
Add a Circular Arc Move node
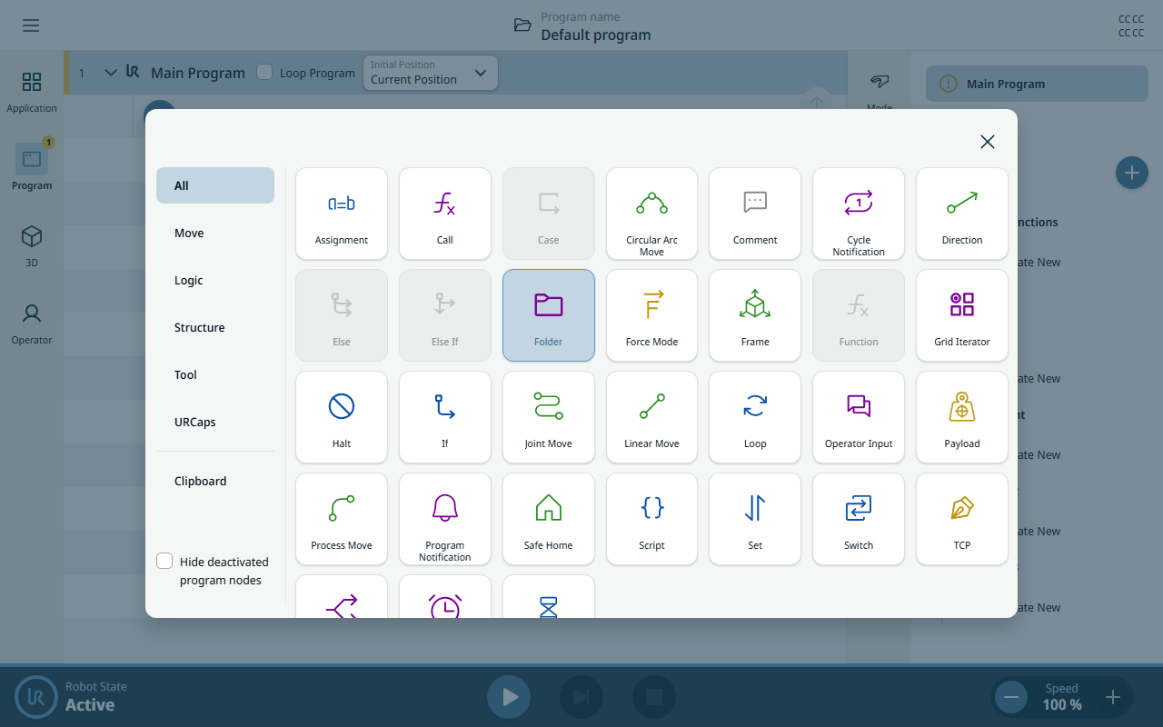[651, 213]
